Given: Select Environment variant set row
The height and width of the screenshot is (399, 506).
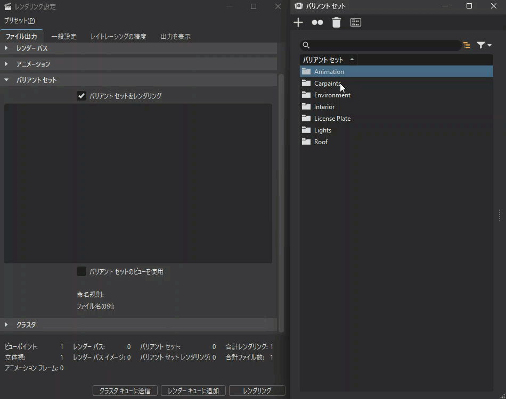Looking at the screenshot, I should tap(396, 95).
